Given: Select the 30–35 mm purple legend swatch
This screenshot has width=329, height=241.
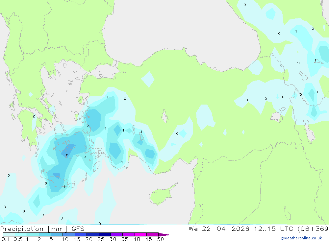Looking at the screenshot, I should tap(116, 234).
